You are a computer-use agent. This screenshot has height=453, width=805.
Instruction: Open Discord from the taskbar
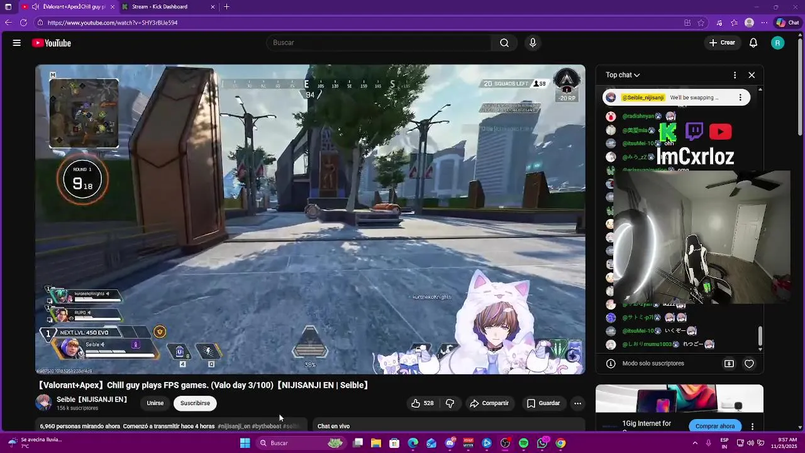pos(450,443)
